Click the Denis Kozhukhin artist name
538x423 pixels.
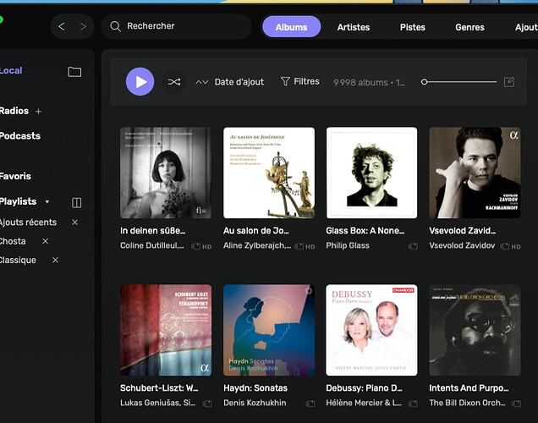(x=255, y=403)
